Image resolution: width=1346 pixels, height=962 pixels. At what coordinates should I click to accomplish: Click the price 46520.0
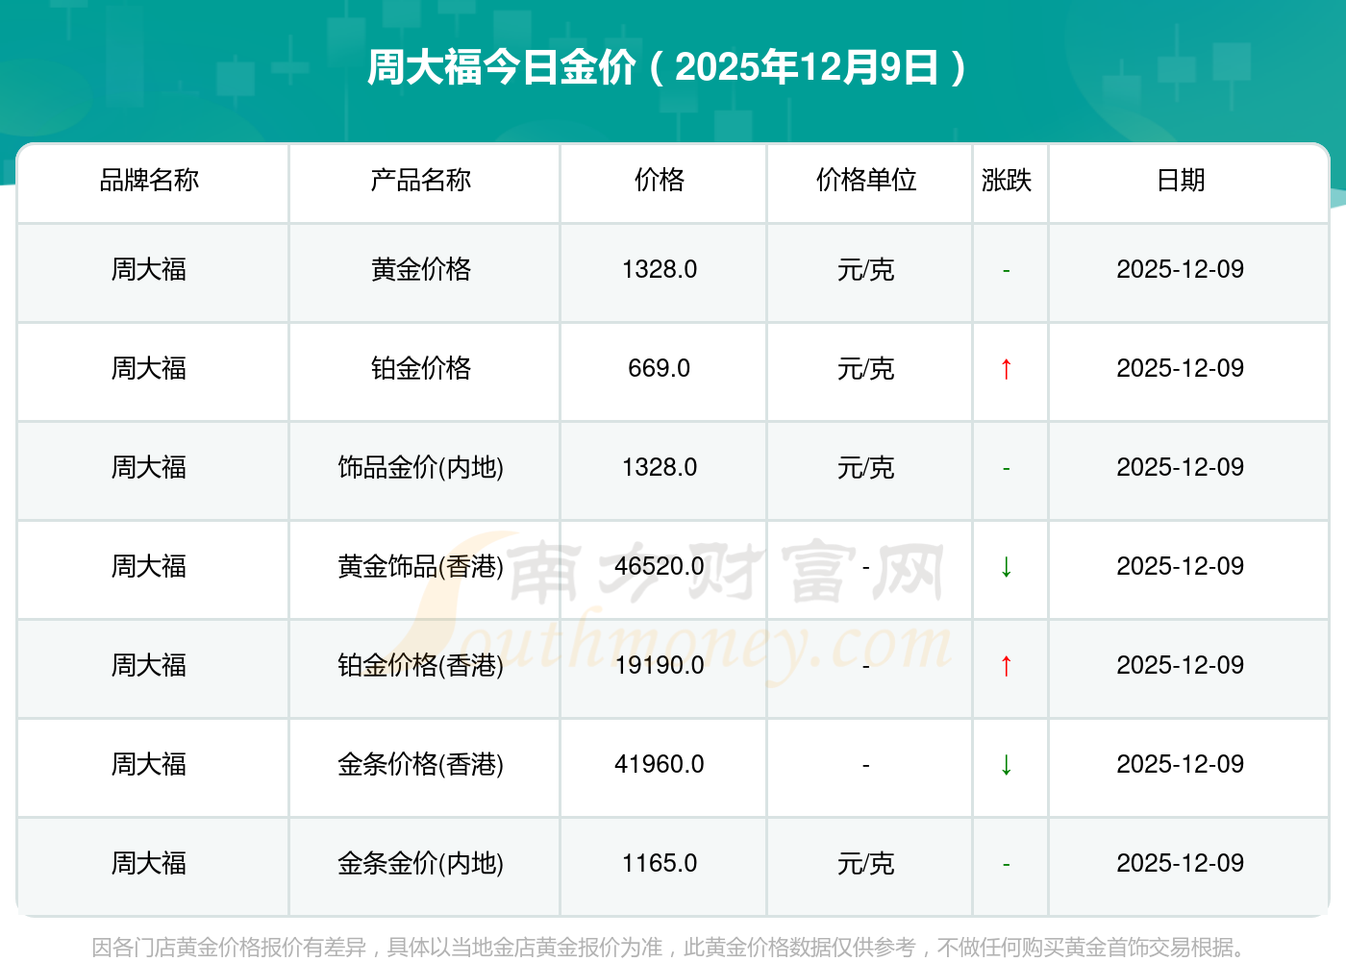[660, 566]
